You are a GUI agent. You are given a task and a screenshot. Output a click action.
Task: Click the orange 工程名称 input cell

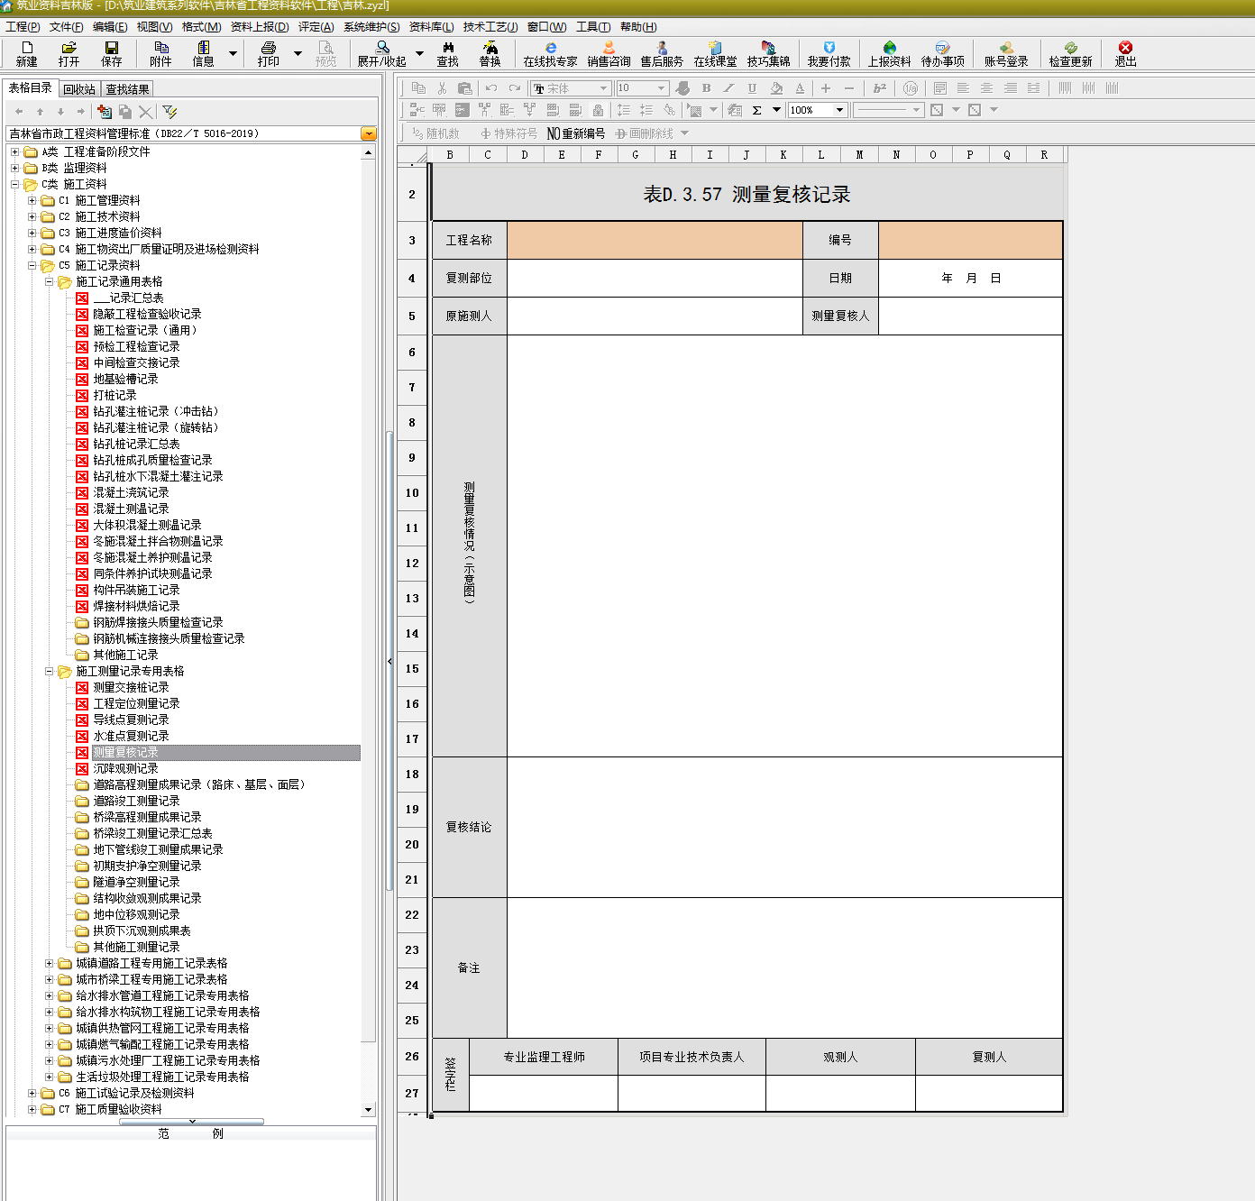click(655, 240)
